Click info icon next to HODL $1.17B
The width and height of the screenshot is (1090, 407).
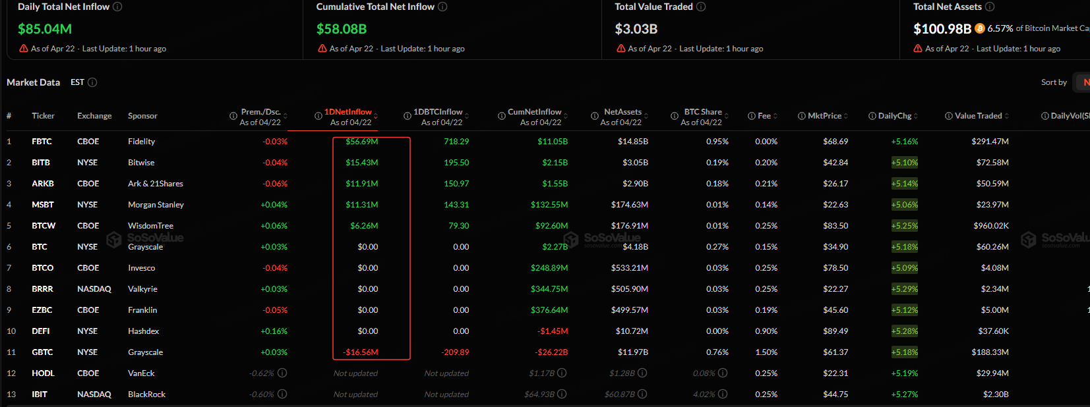pyautogui.click(x=562, y=373)
